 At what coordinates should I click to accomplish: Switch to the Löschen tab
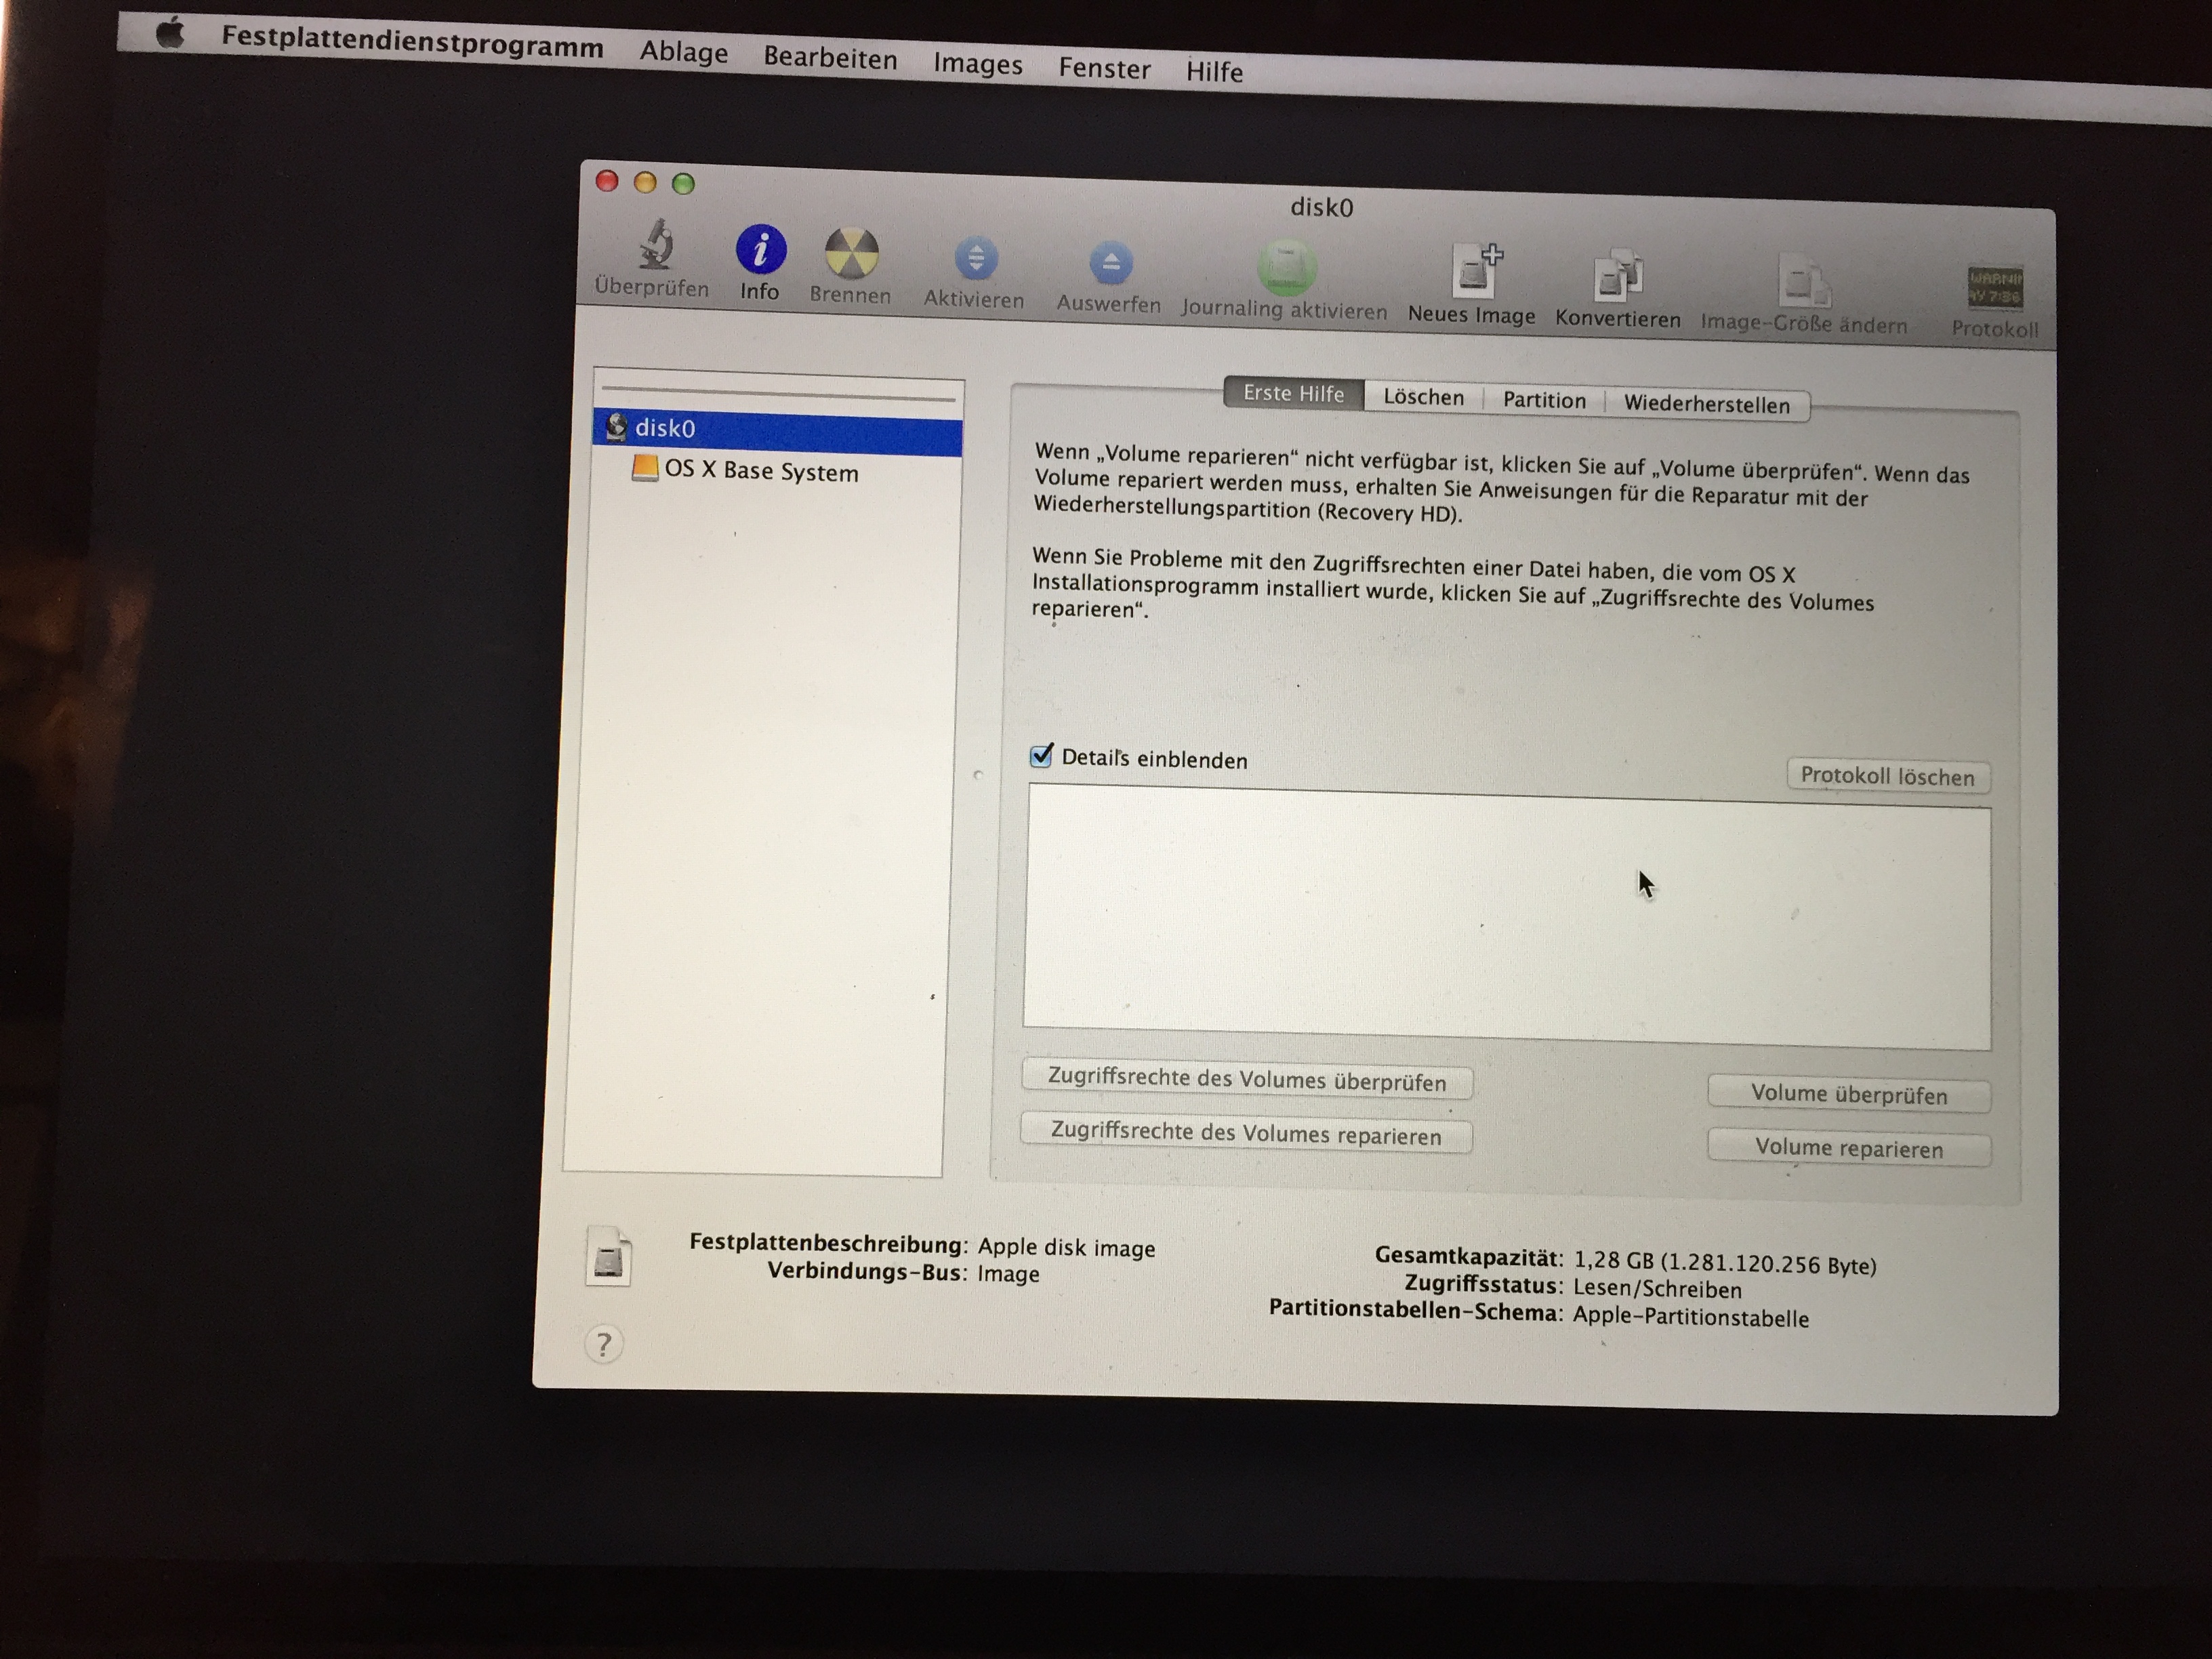point(1423,397)
